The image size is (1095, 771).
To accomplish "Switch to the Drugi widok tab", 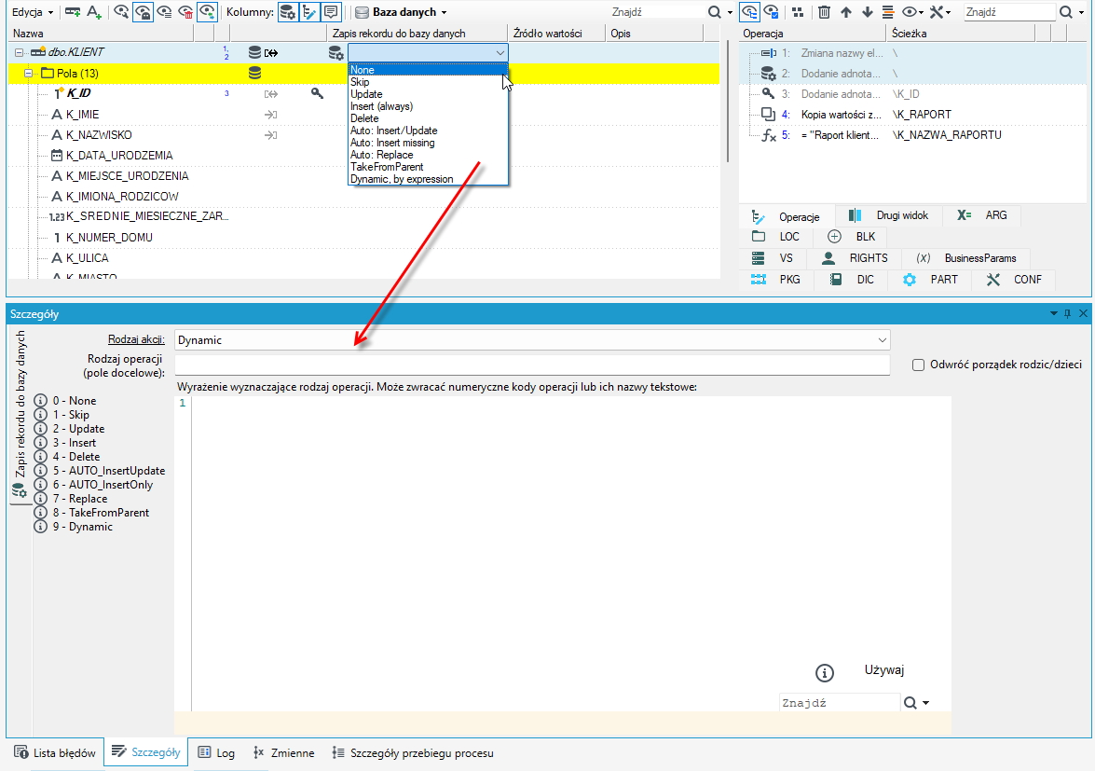I will 888,215.
